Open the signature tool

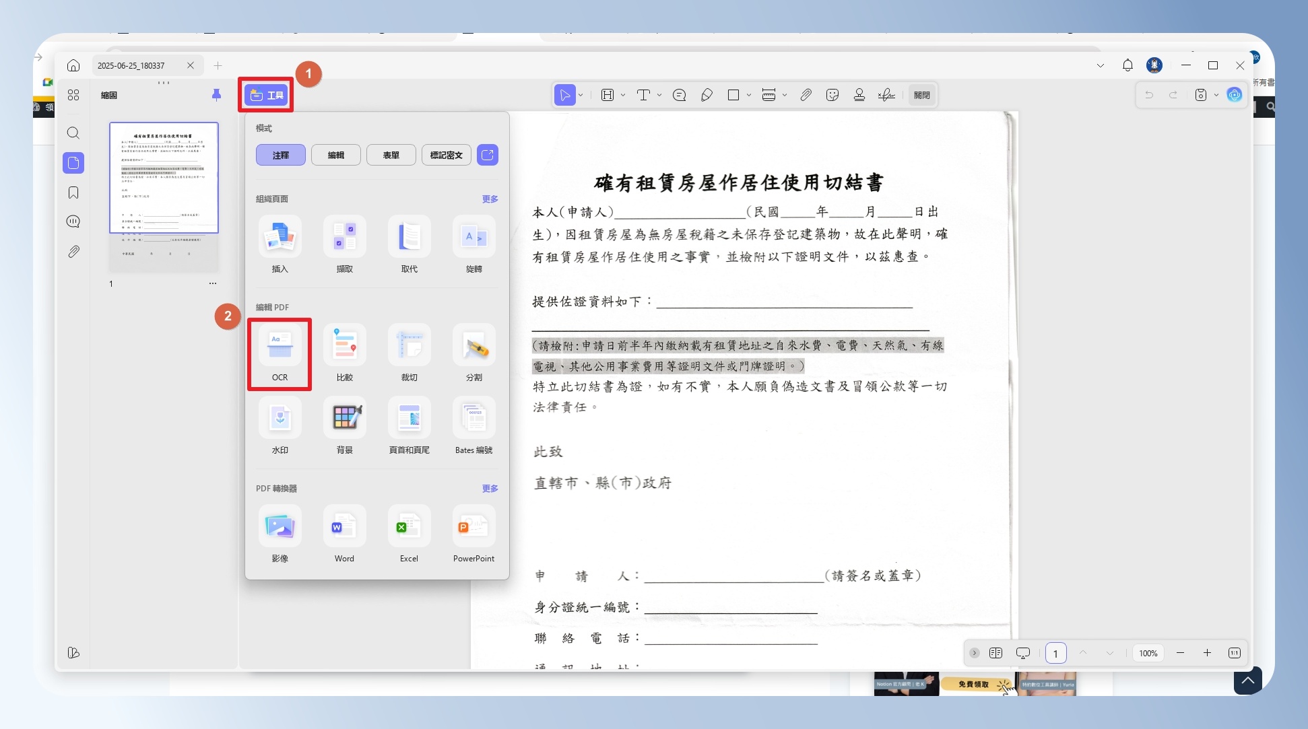pos(886,95)
